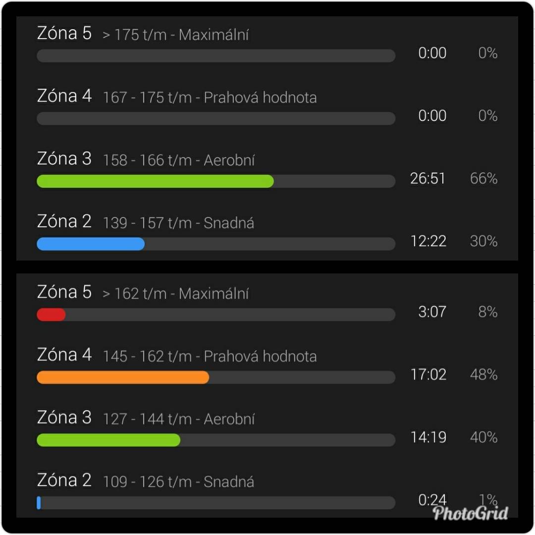535x535 pixels.
Task: Click the empty Zóna 5 bar above 175 t/m
Action: click(x=216, y=55)
